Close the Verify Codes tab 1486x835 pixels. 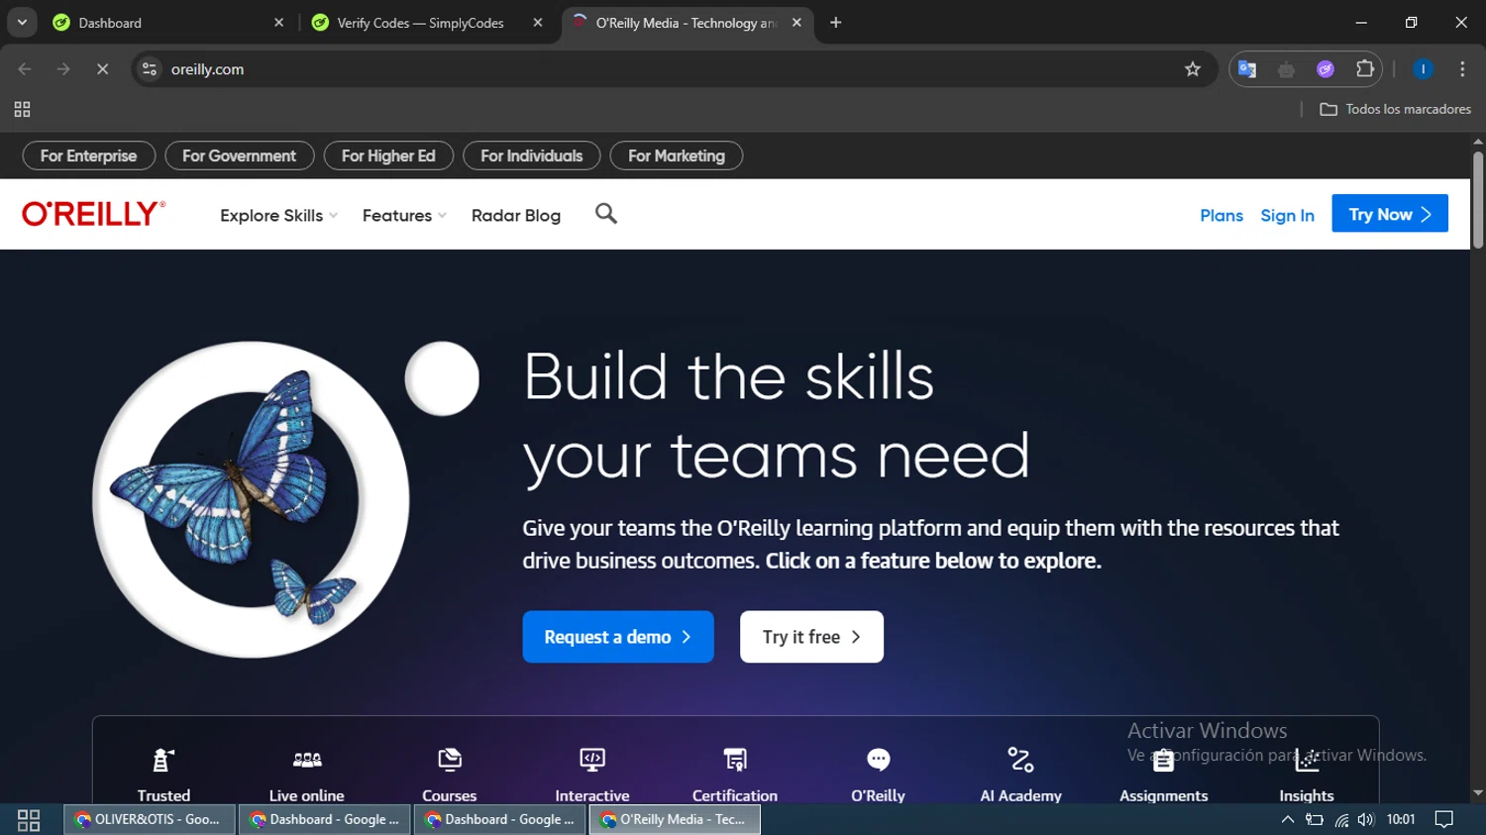pos(538,23)
